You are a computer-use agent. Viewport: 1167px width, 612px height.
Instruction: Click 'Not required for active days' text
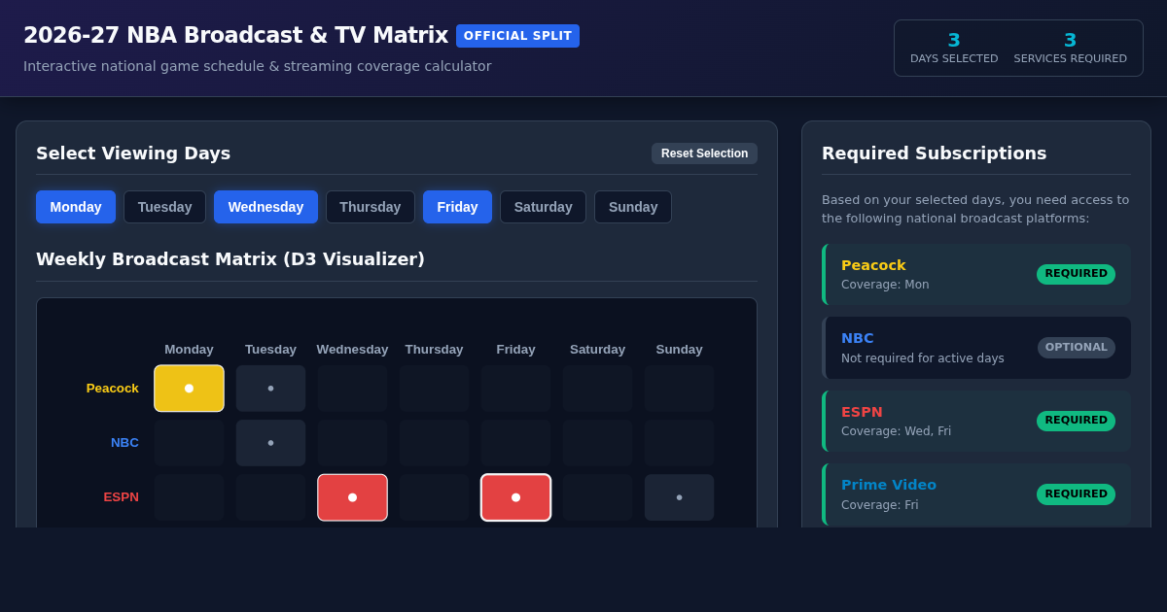click(x=922, y=358)
